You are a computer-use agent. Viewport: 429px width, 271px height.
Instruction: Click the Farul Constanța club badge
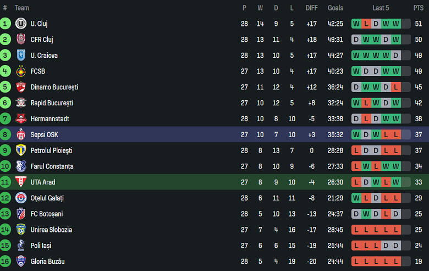coord(21,166)
